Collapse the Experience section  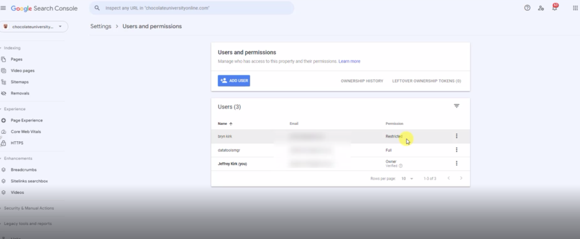[x=15, y=109]
